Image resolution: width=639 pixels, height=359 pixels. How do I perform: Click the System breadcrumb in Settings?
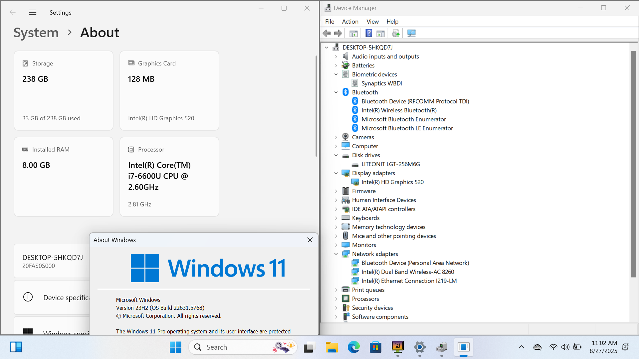click(36, 33)
